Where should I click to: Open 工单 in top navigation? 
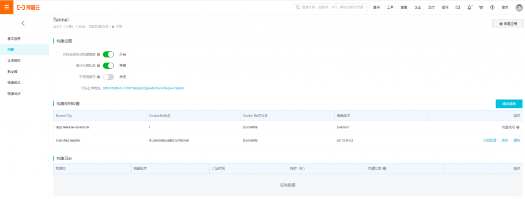[390, 7]
